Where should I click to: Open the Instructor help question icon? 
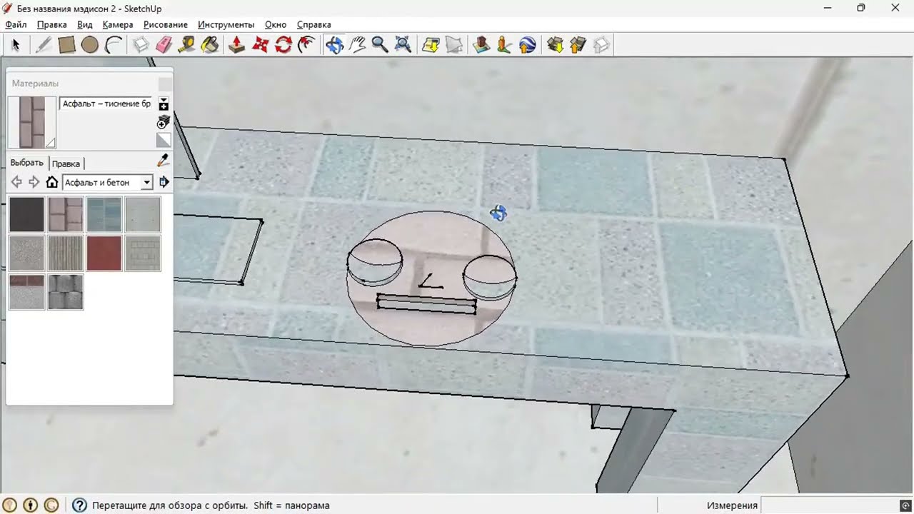pyautogui.click(x=79, y=505)
